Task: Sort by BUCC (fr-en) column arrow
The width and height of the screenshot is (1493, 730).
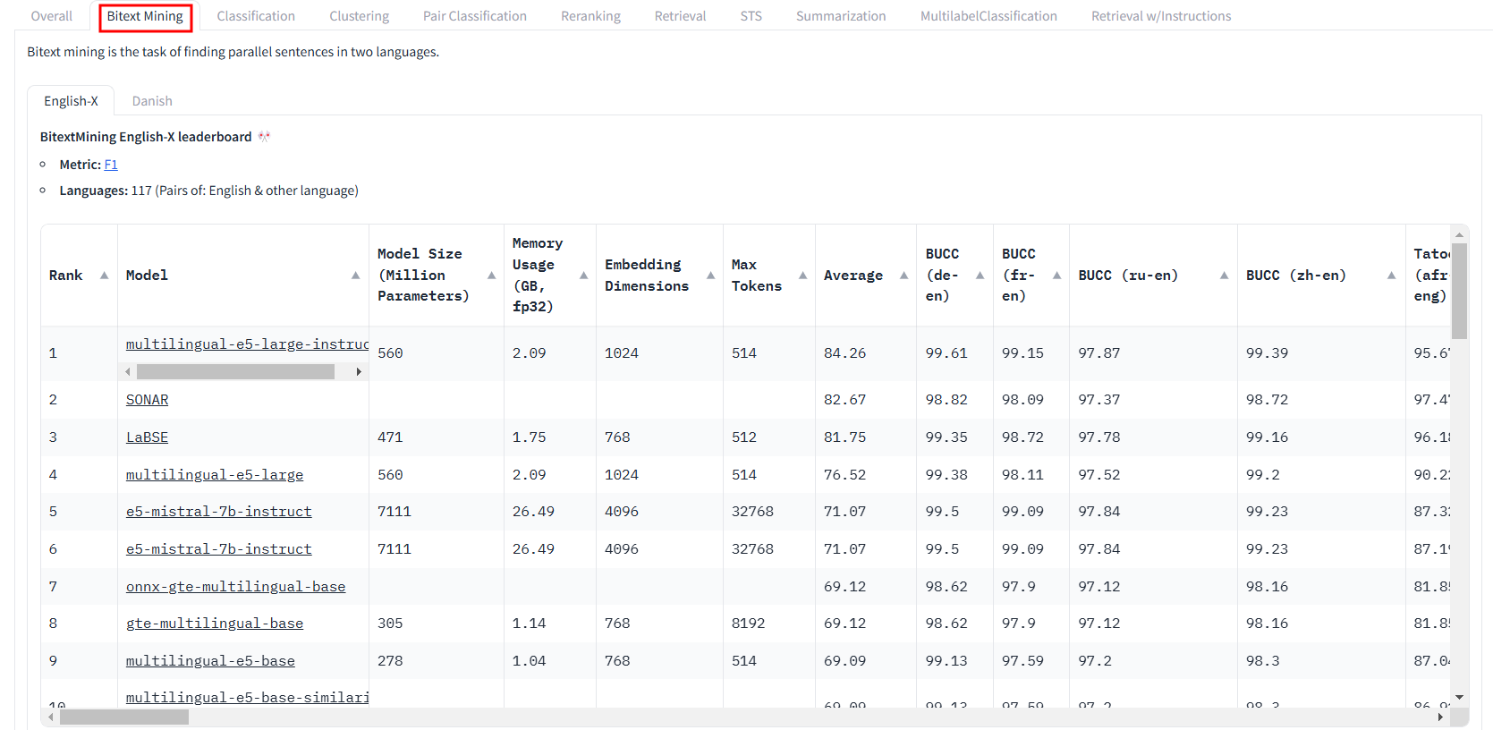Action: pyautogui.click(x=1056, y=276)
